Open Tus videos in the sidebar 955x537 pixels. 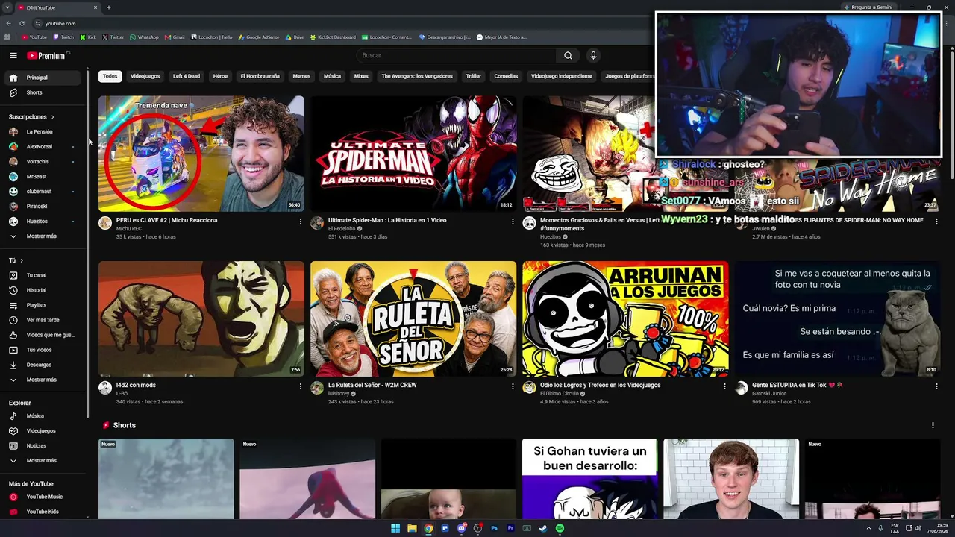click(x=43, y=350)
